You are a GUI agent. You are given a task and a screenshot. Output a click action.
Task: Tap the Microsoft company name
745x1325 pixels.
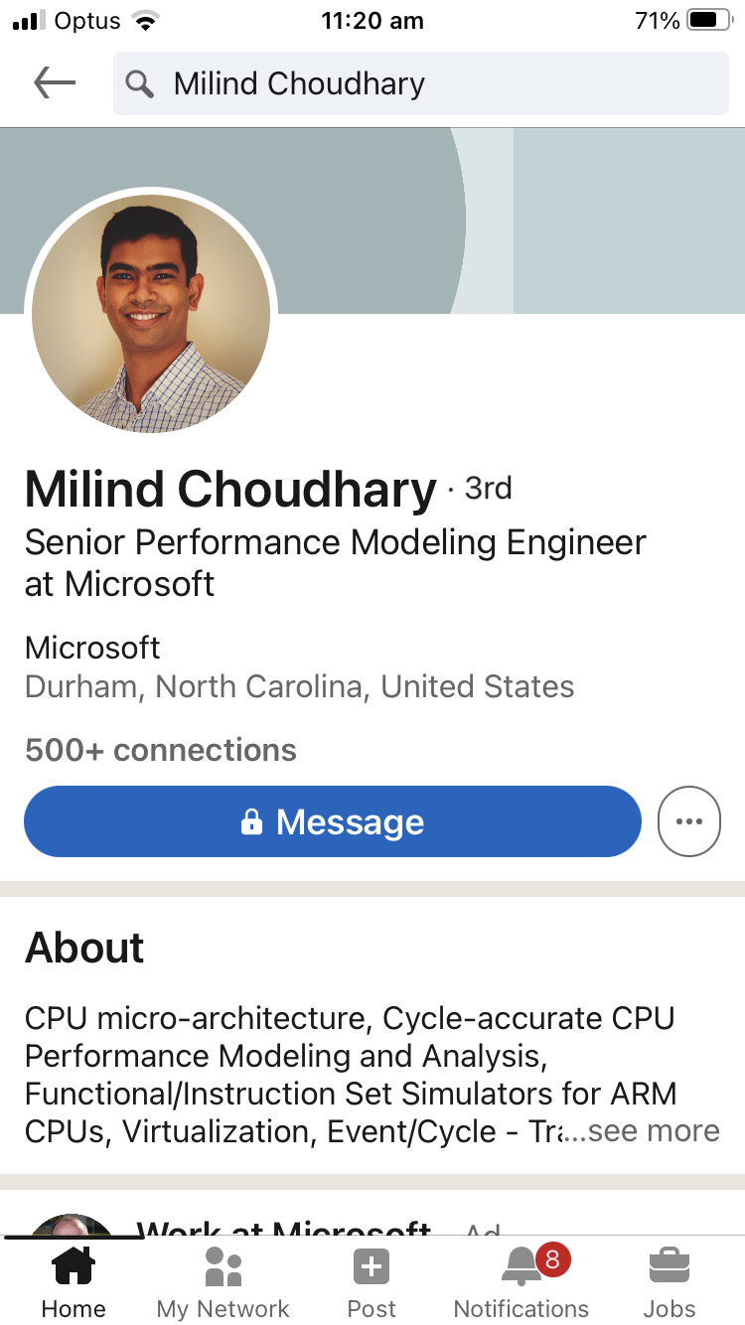[92, 648]
